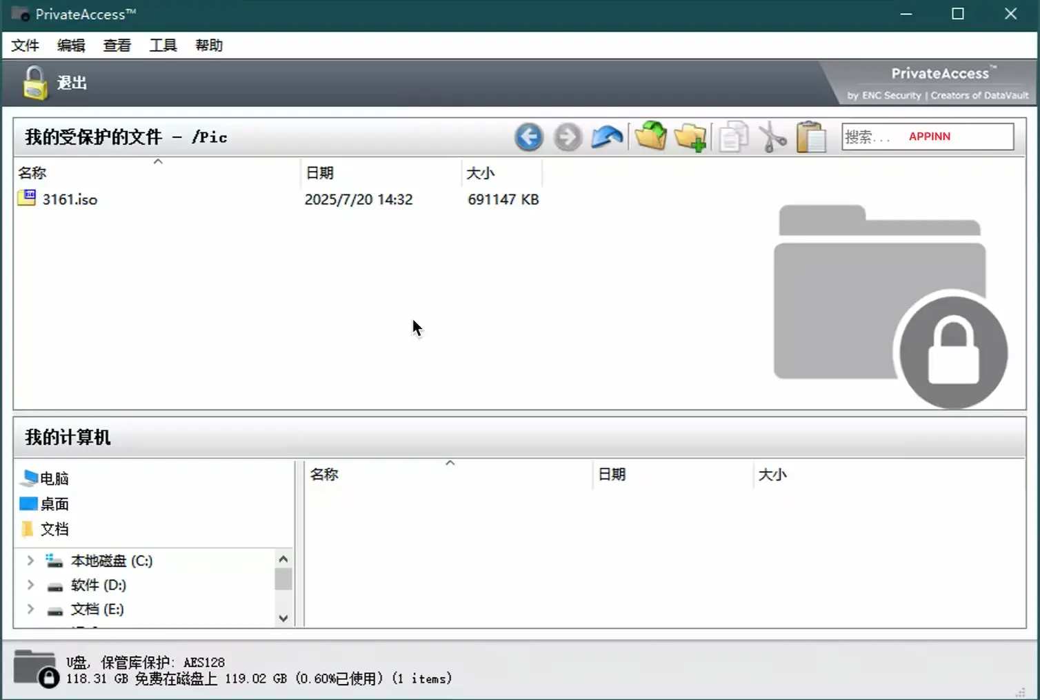Select 桌面 in the computer panel
This screenshot has height=700, width=1040.
[x=54, y=504]
